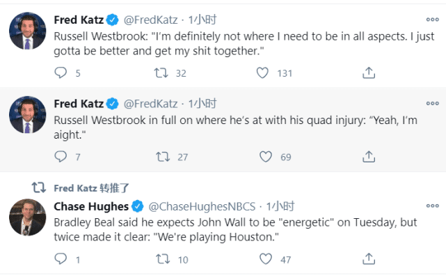Retweet the quad injury tweet
The width and height of the screenshot is (446, 276).
(x=163, y=157)
